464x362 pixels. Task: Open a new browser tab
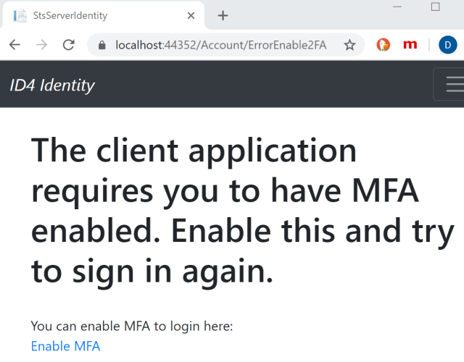[x=223, y=15]
